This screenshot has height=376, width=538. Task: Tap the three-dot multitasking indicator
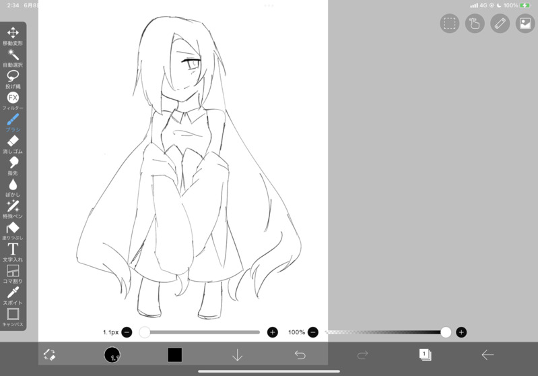[269, 5]
